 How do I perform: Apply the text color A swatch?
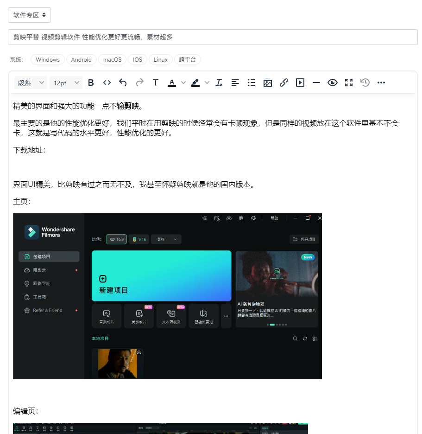pos(172,83)
